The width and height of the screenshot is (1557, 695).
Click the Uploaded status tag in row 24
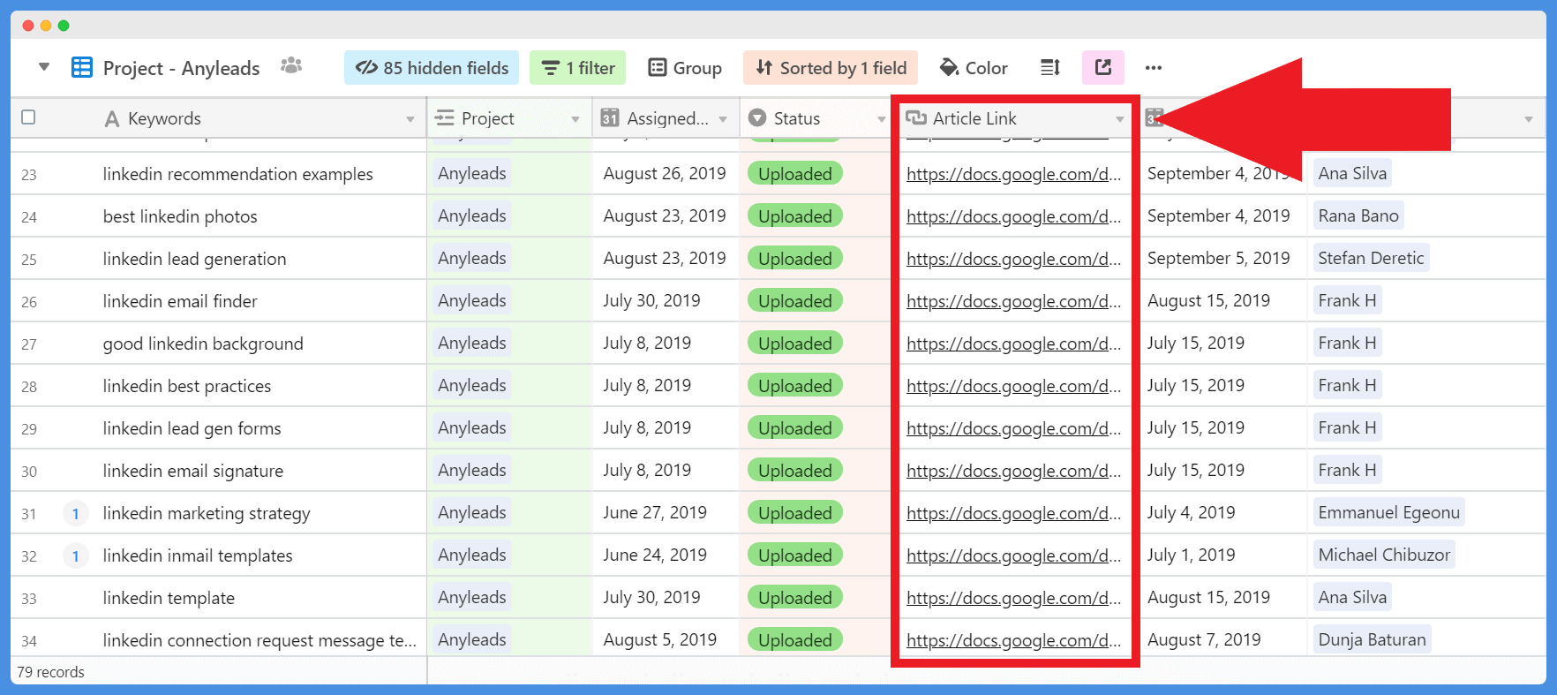click(x=794, y=216)
